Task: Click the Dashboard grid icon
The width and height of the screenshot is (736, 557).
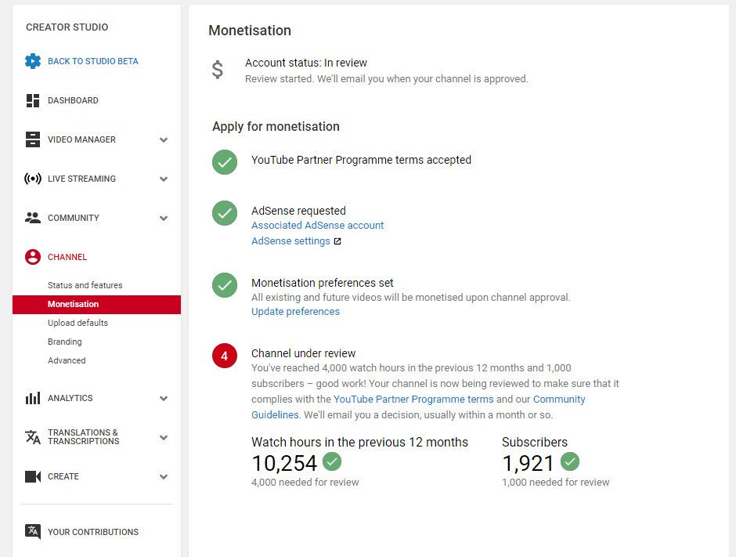Action: (x=33, y=100)
